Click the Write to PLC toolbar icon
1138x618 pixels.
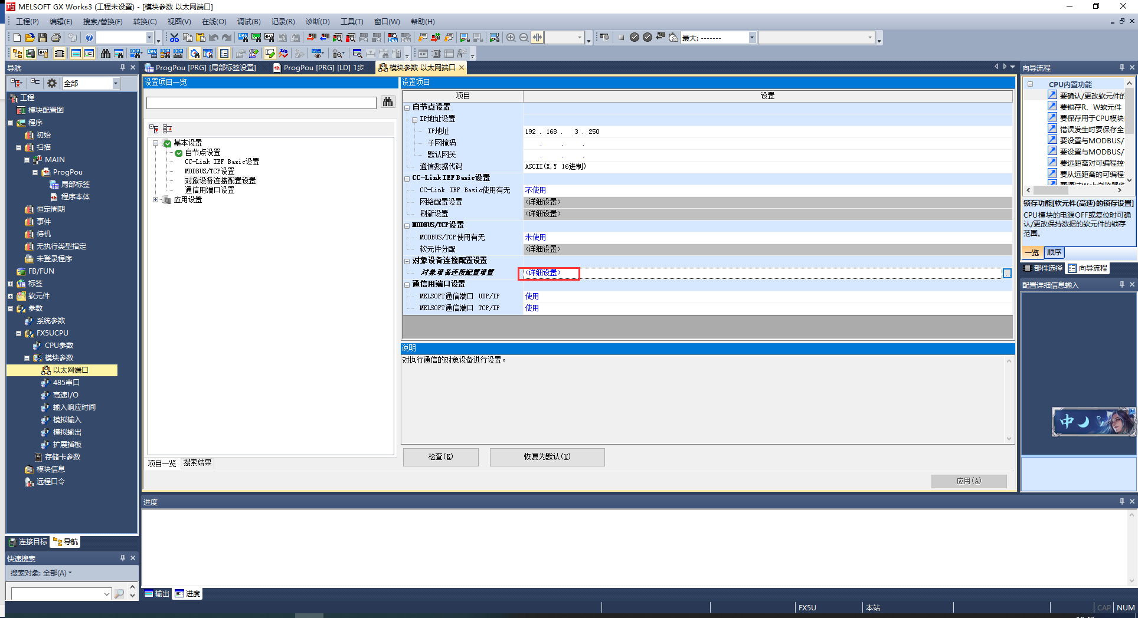coord(312,38)
